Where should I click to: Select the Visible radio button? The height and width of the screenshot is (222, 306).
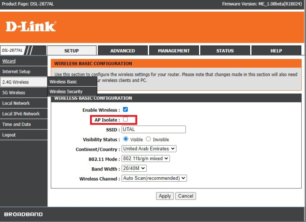point(126,139)
